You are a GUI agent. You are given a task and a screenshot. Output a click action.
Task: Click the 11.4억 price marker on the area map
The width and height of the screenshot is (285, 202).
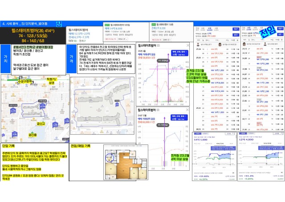tap(13, 110)
